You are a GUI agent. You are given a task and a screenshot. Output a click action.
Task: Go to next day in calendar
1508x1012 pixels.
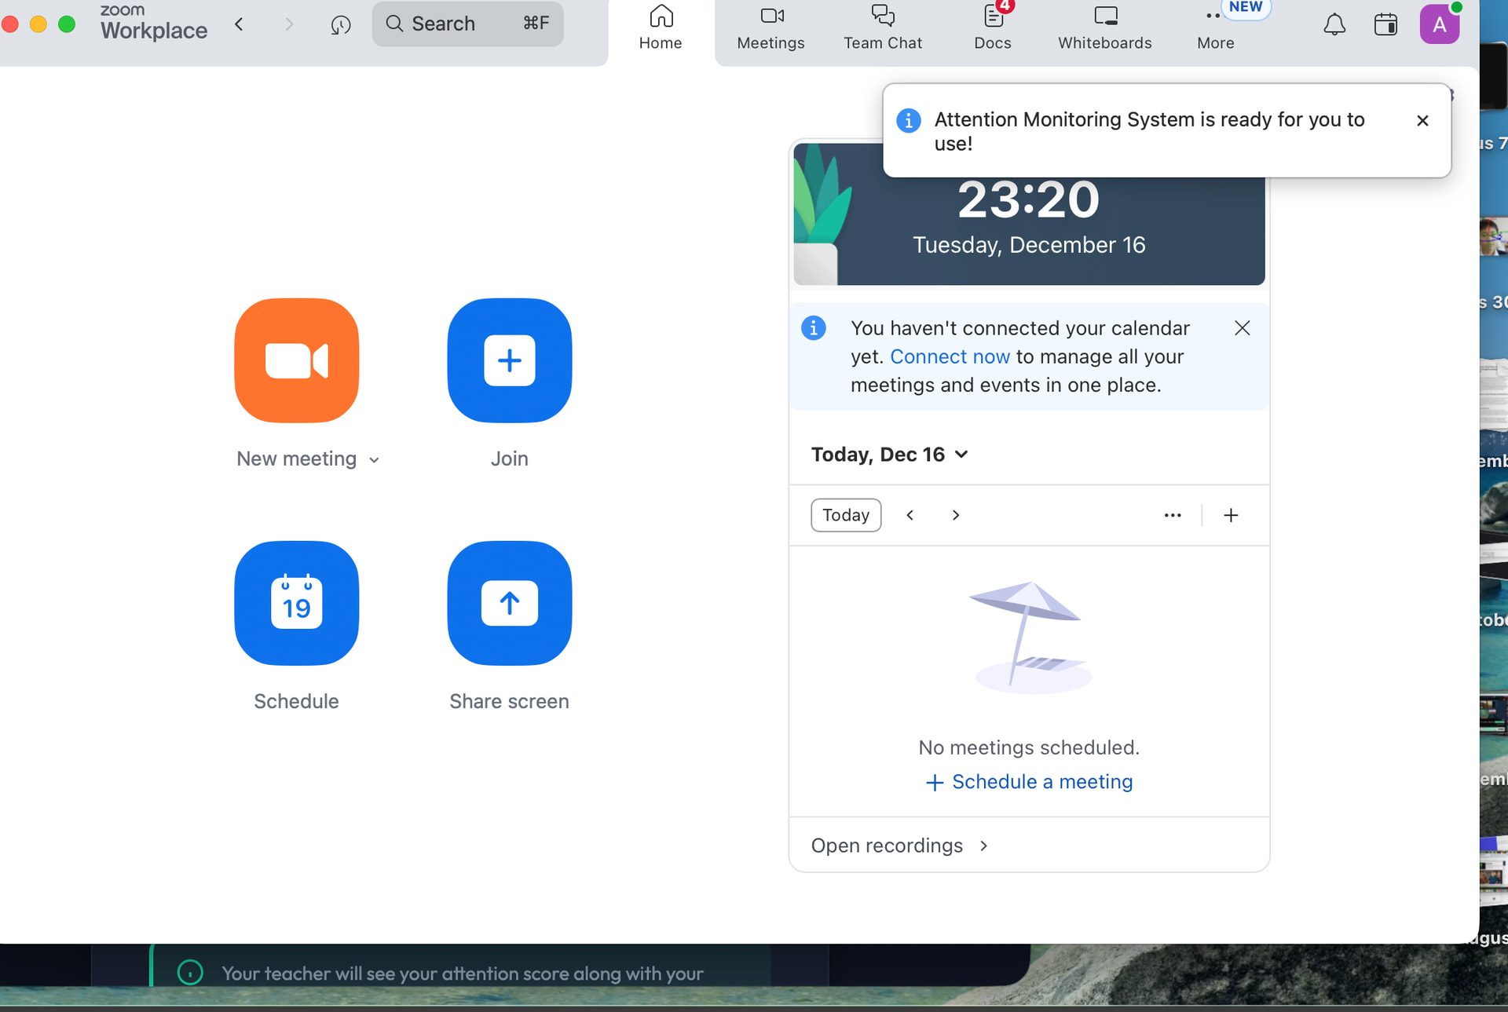(956, 516)
